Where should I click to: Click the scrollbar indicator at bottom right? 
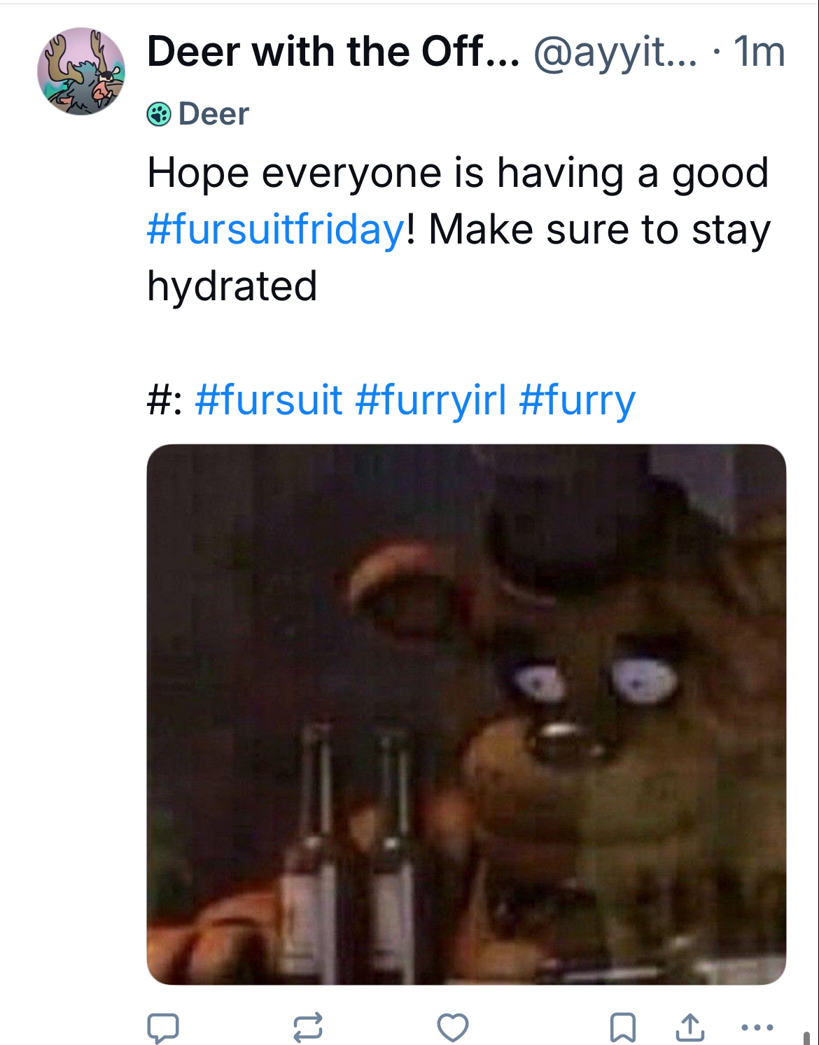806,1037
